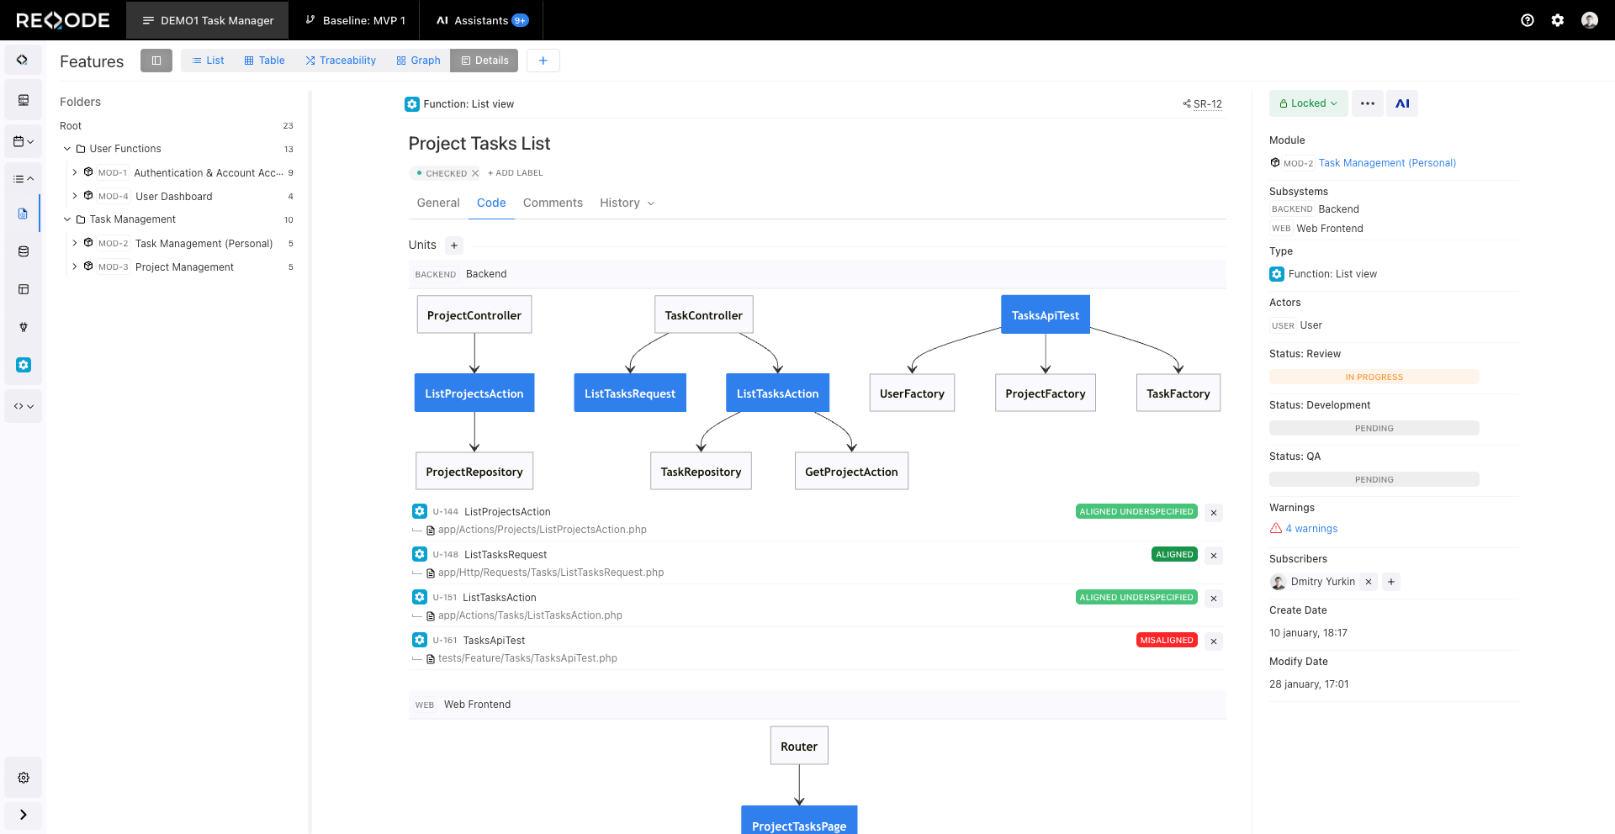Collapse the User Functions folder
Screen dimensions: 1615x834
[x=67, y=149]
